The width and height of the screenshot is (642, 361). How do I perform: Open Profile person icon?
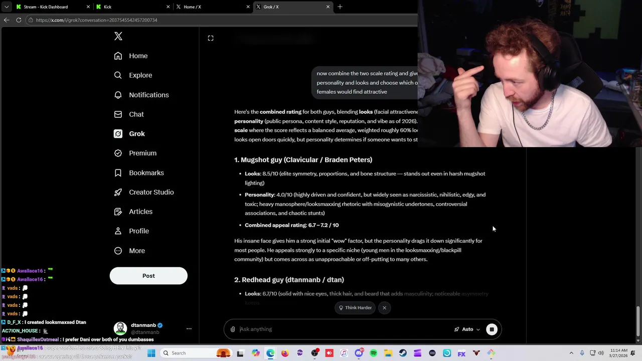coord(118,231)
